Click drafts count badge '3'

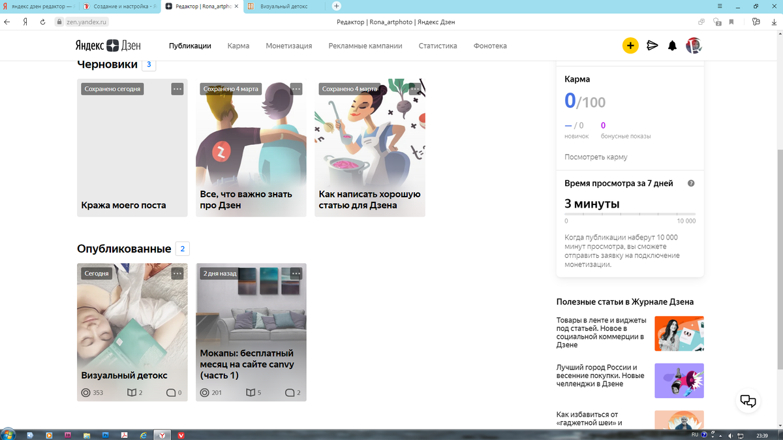[x=149, y=65]
